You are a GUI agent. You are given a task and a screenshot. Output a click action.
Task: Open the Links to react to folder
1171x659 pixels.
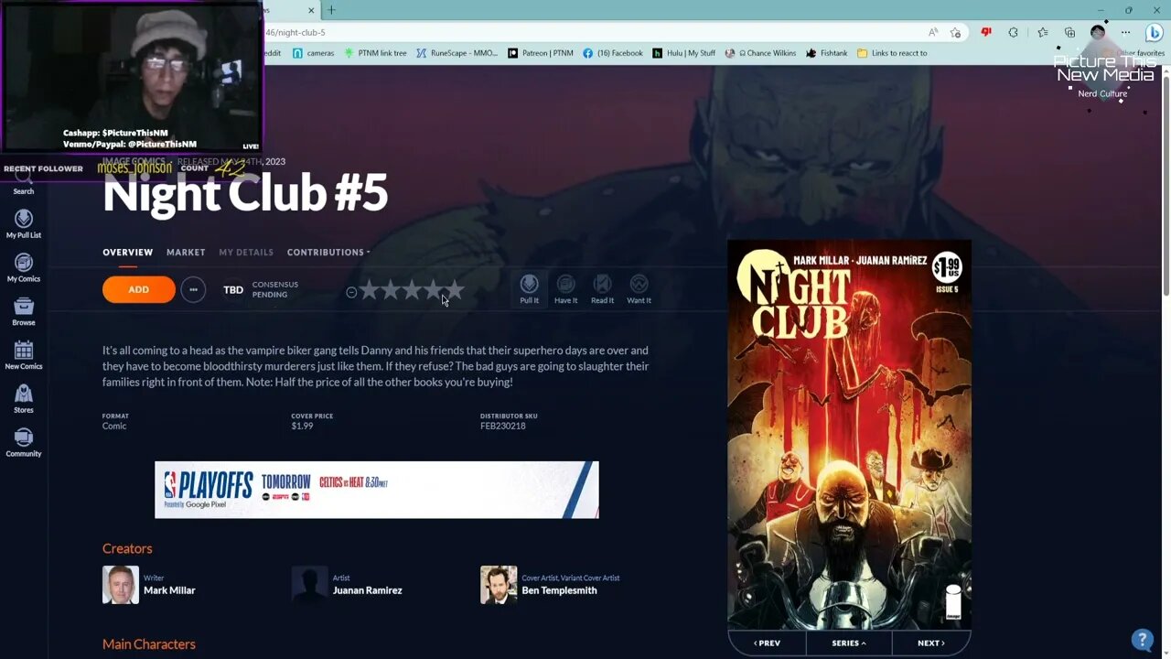click(892, 53)
